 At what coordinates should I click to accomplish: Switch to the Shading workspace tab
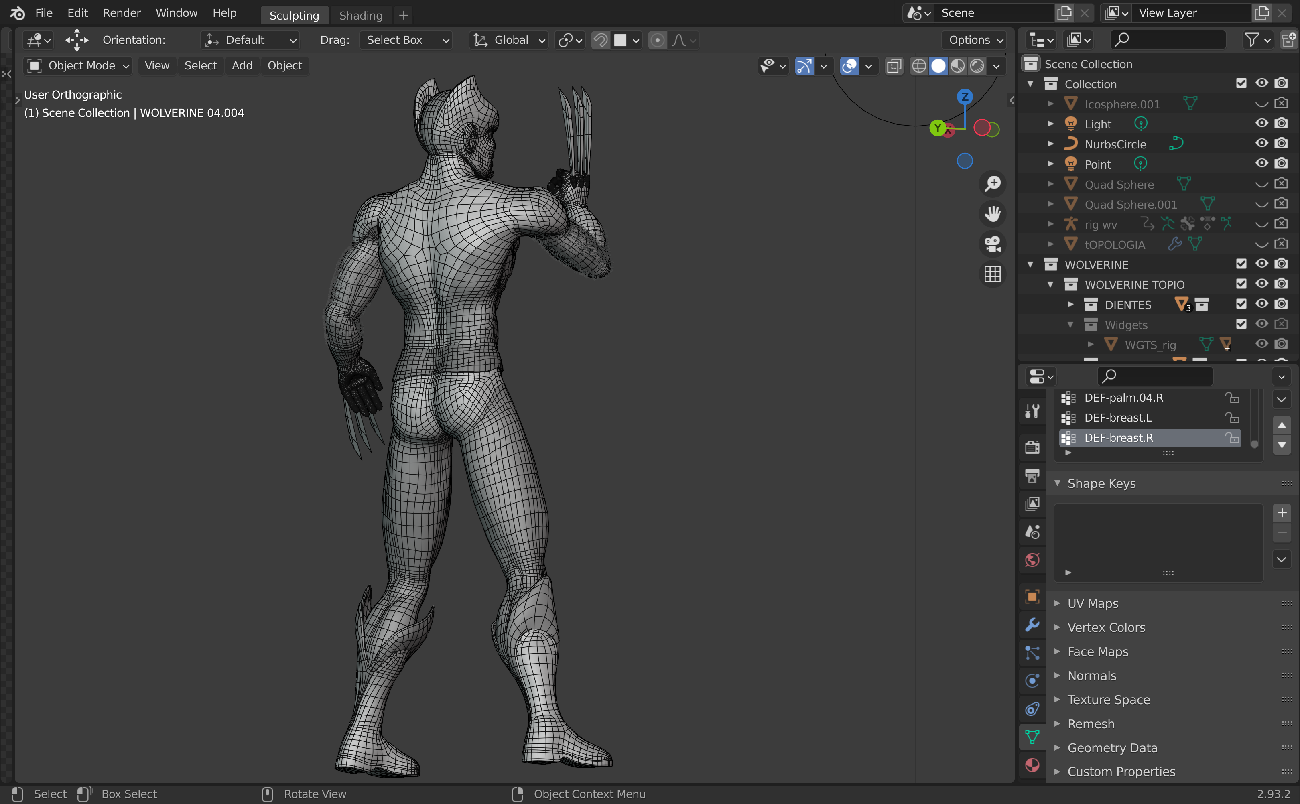coord(360,15)
